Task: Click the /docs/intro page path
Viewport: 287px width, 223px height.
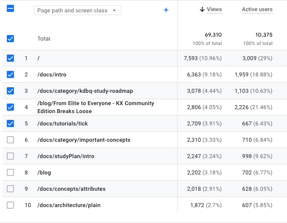Action: tap(52, 75)
